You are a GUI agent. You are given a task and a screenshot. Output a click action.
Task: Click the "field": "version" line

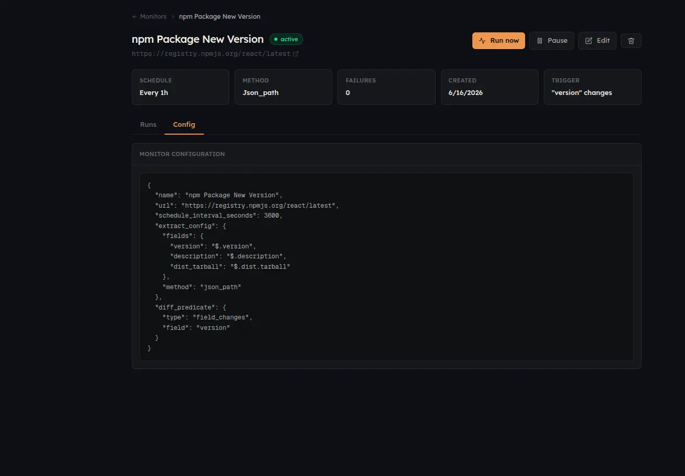click(x=196, y=328)
